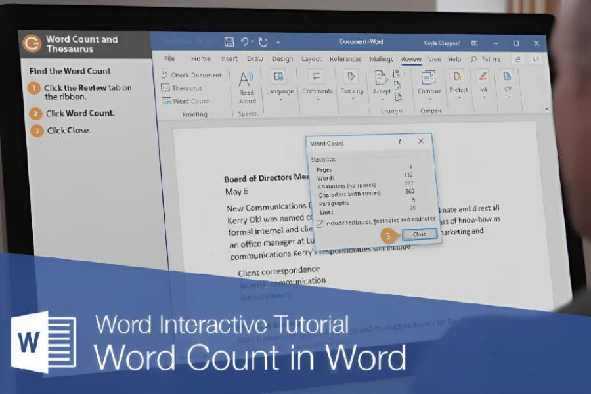Click the Redo icon in the quick access toolbar
This screenshot has width=591, height=394.
[x=263, y=42]
